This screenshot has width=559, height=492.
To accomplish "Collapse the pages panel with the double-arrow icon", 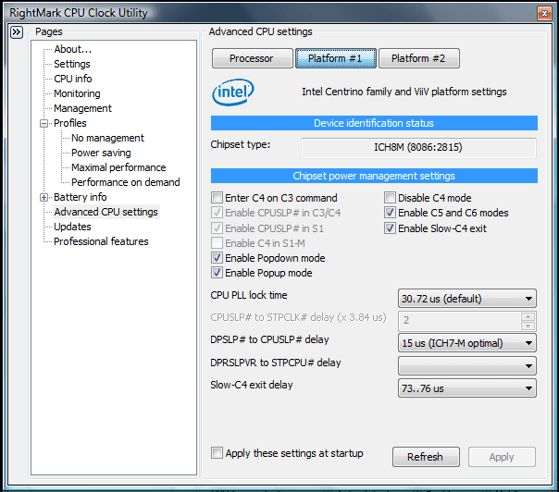I will 17,32.
